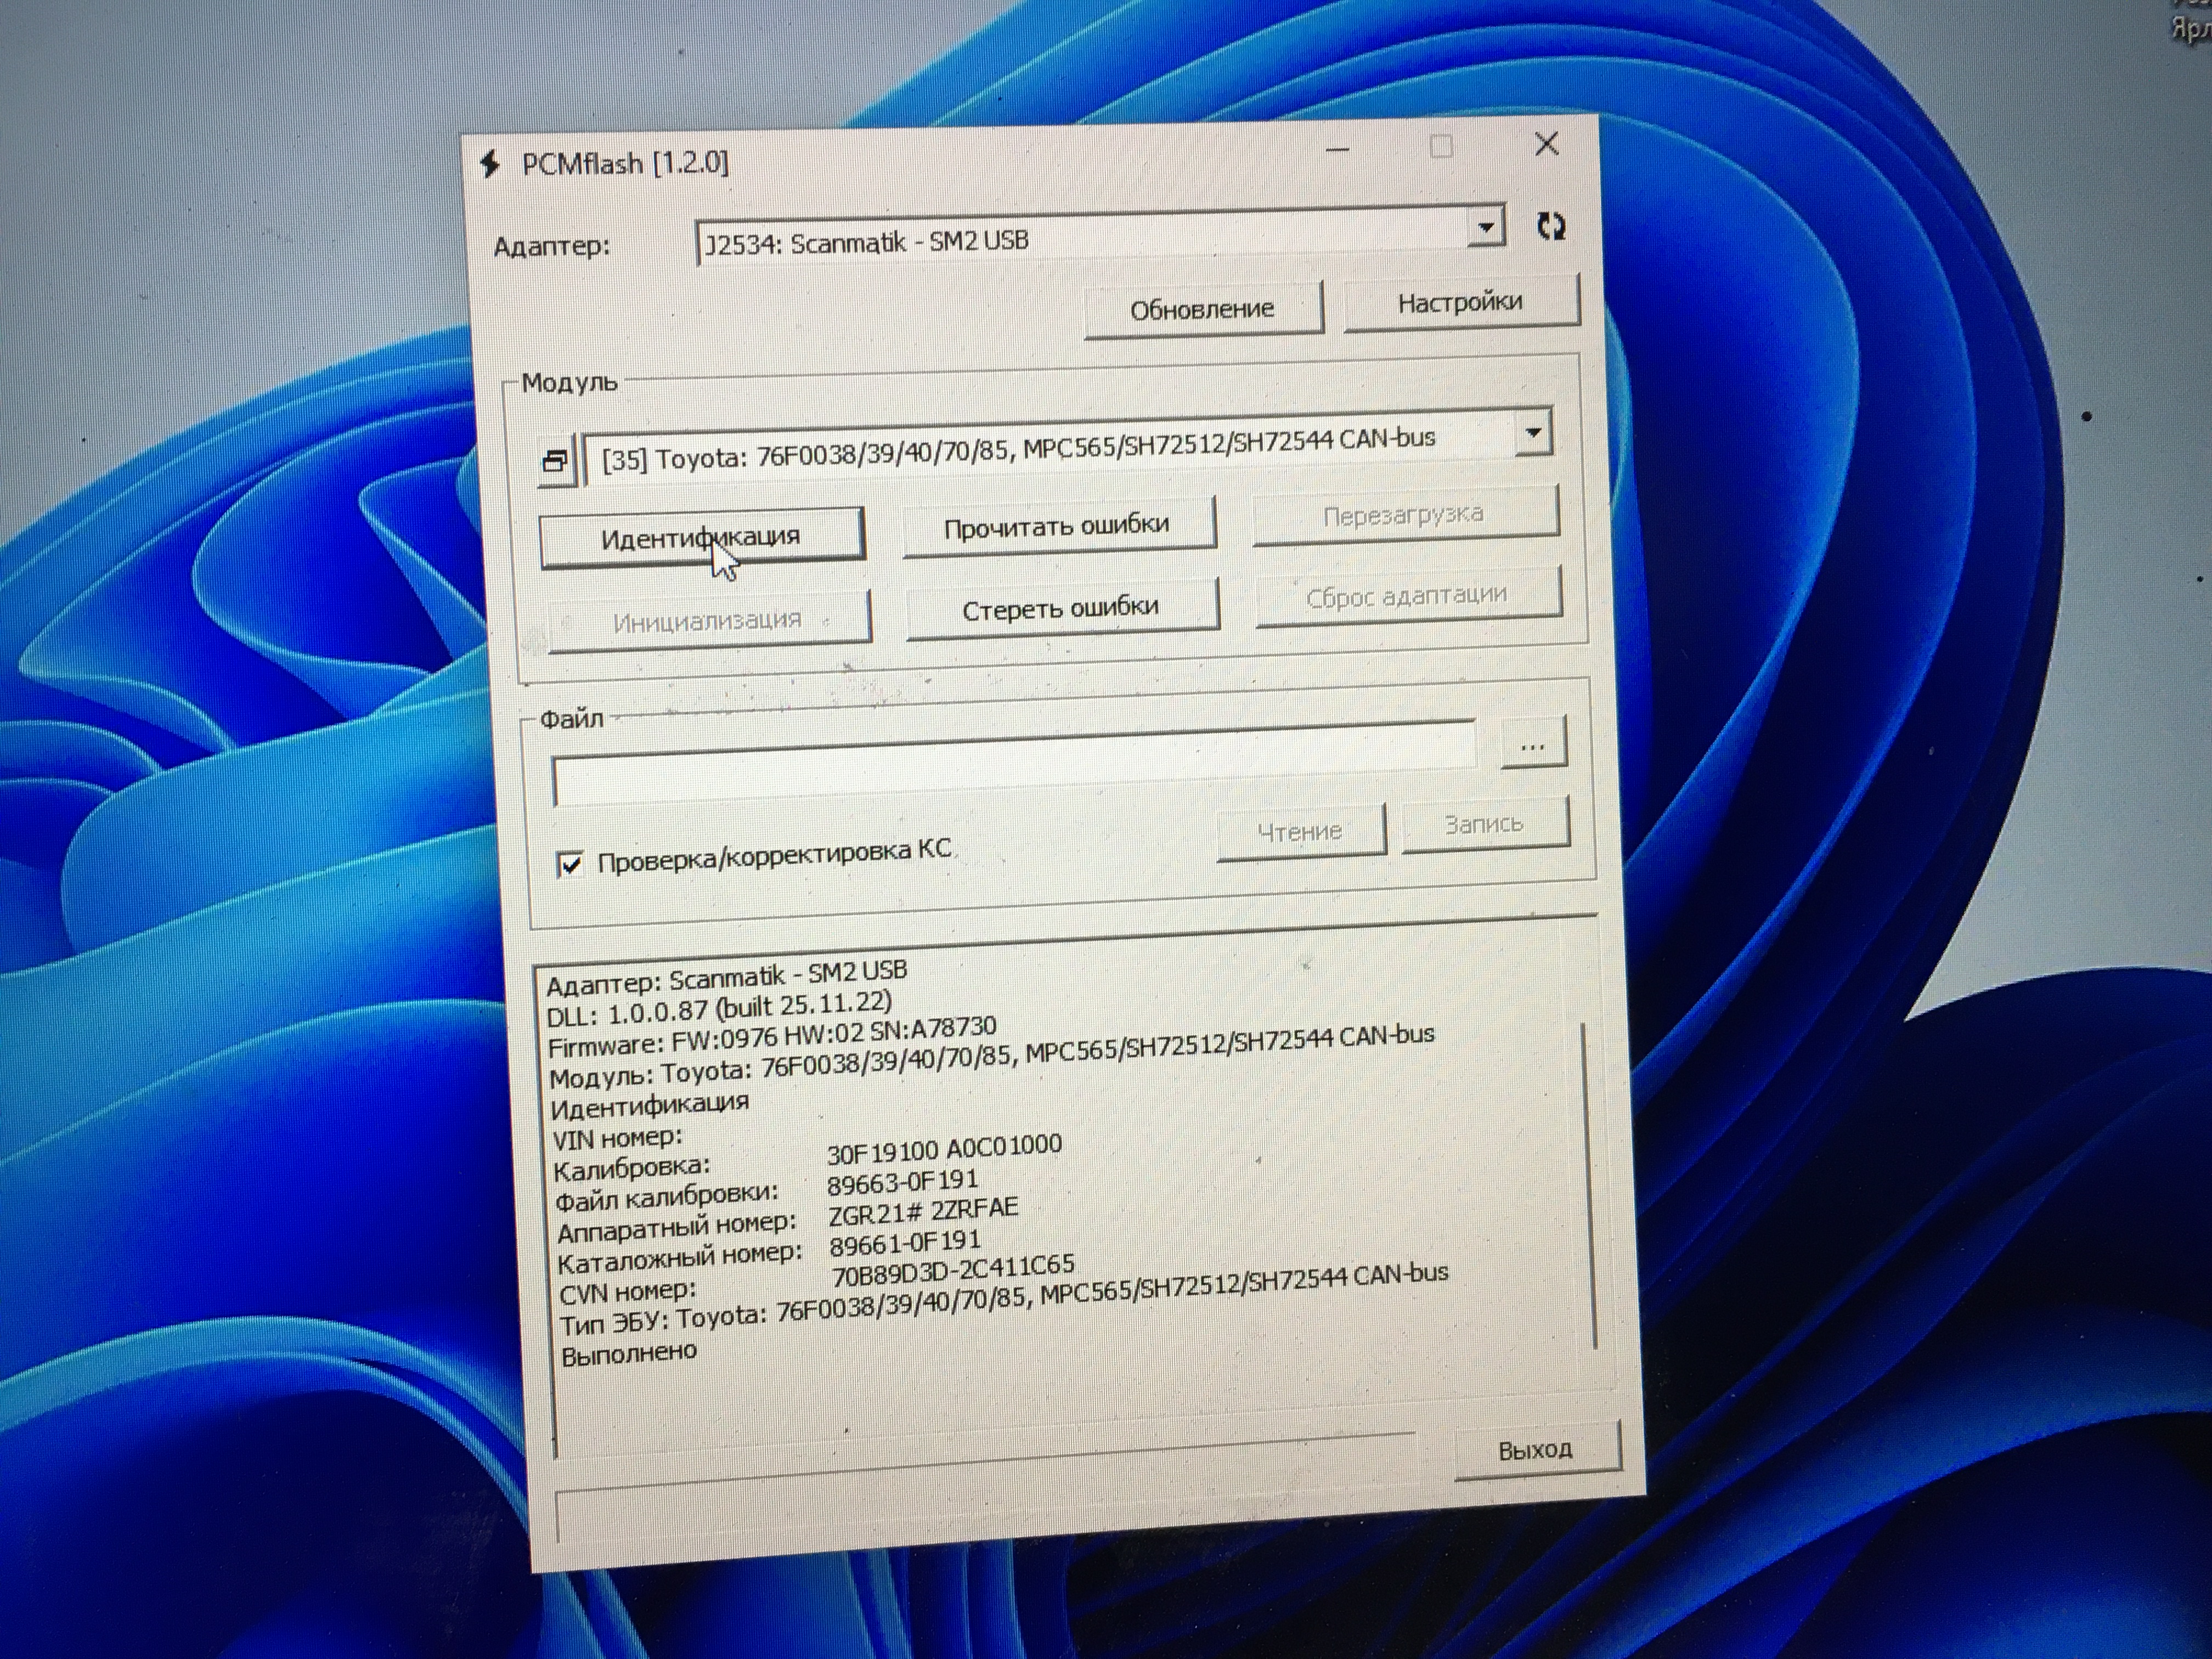Browse for file with the ... button
This screenshot has width=2212, height=1659.
[x=1532, y=746]
